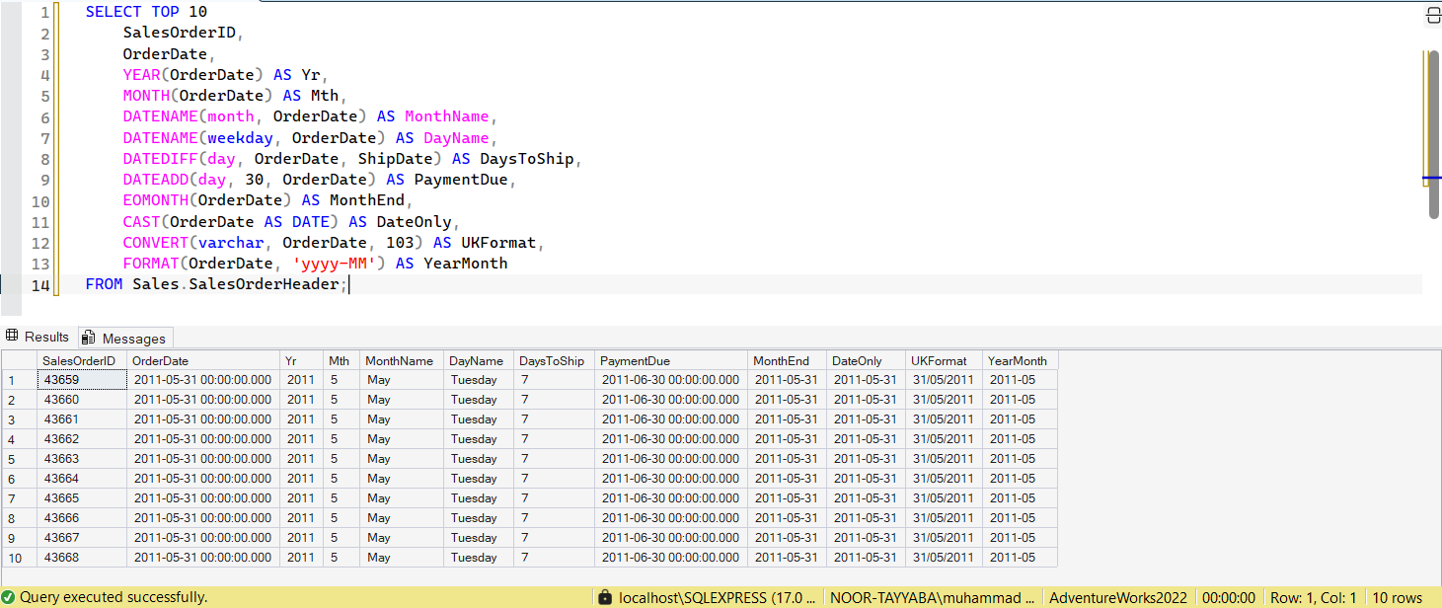
Task: Select result row 1 by its row header
Action: click(19, 380)
